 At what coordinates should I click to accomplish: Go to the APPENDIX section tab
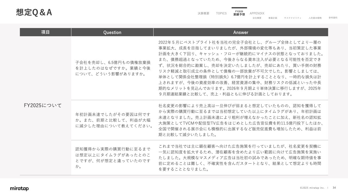(257, 13)
